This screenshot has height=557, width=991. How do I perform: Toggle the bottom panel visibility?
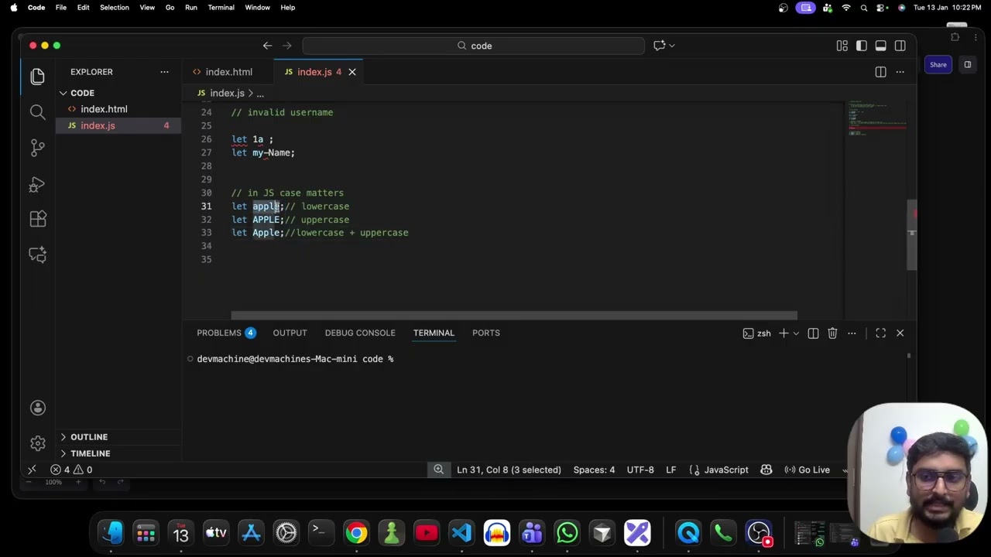click(x=881, y=46)
